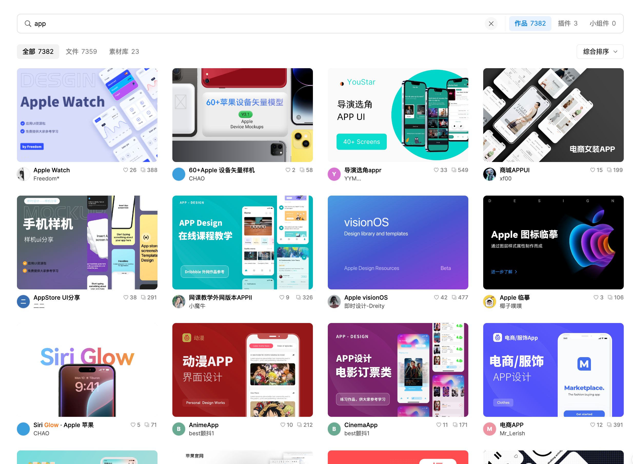
Task: Switch to the 小组件 0 tab
Action: point(602,23)
